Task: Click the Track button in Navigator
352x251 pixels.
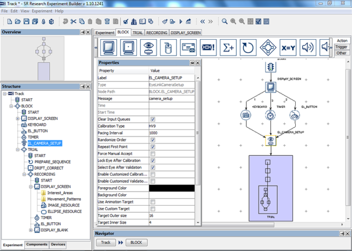Action: [106, 242]
